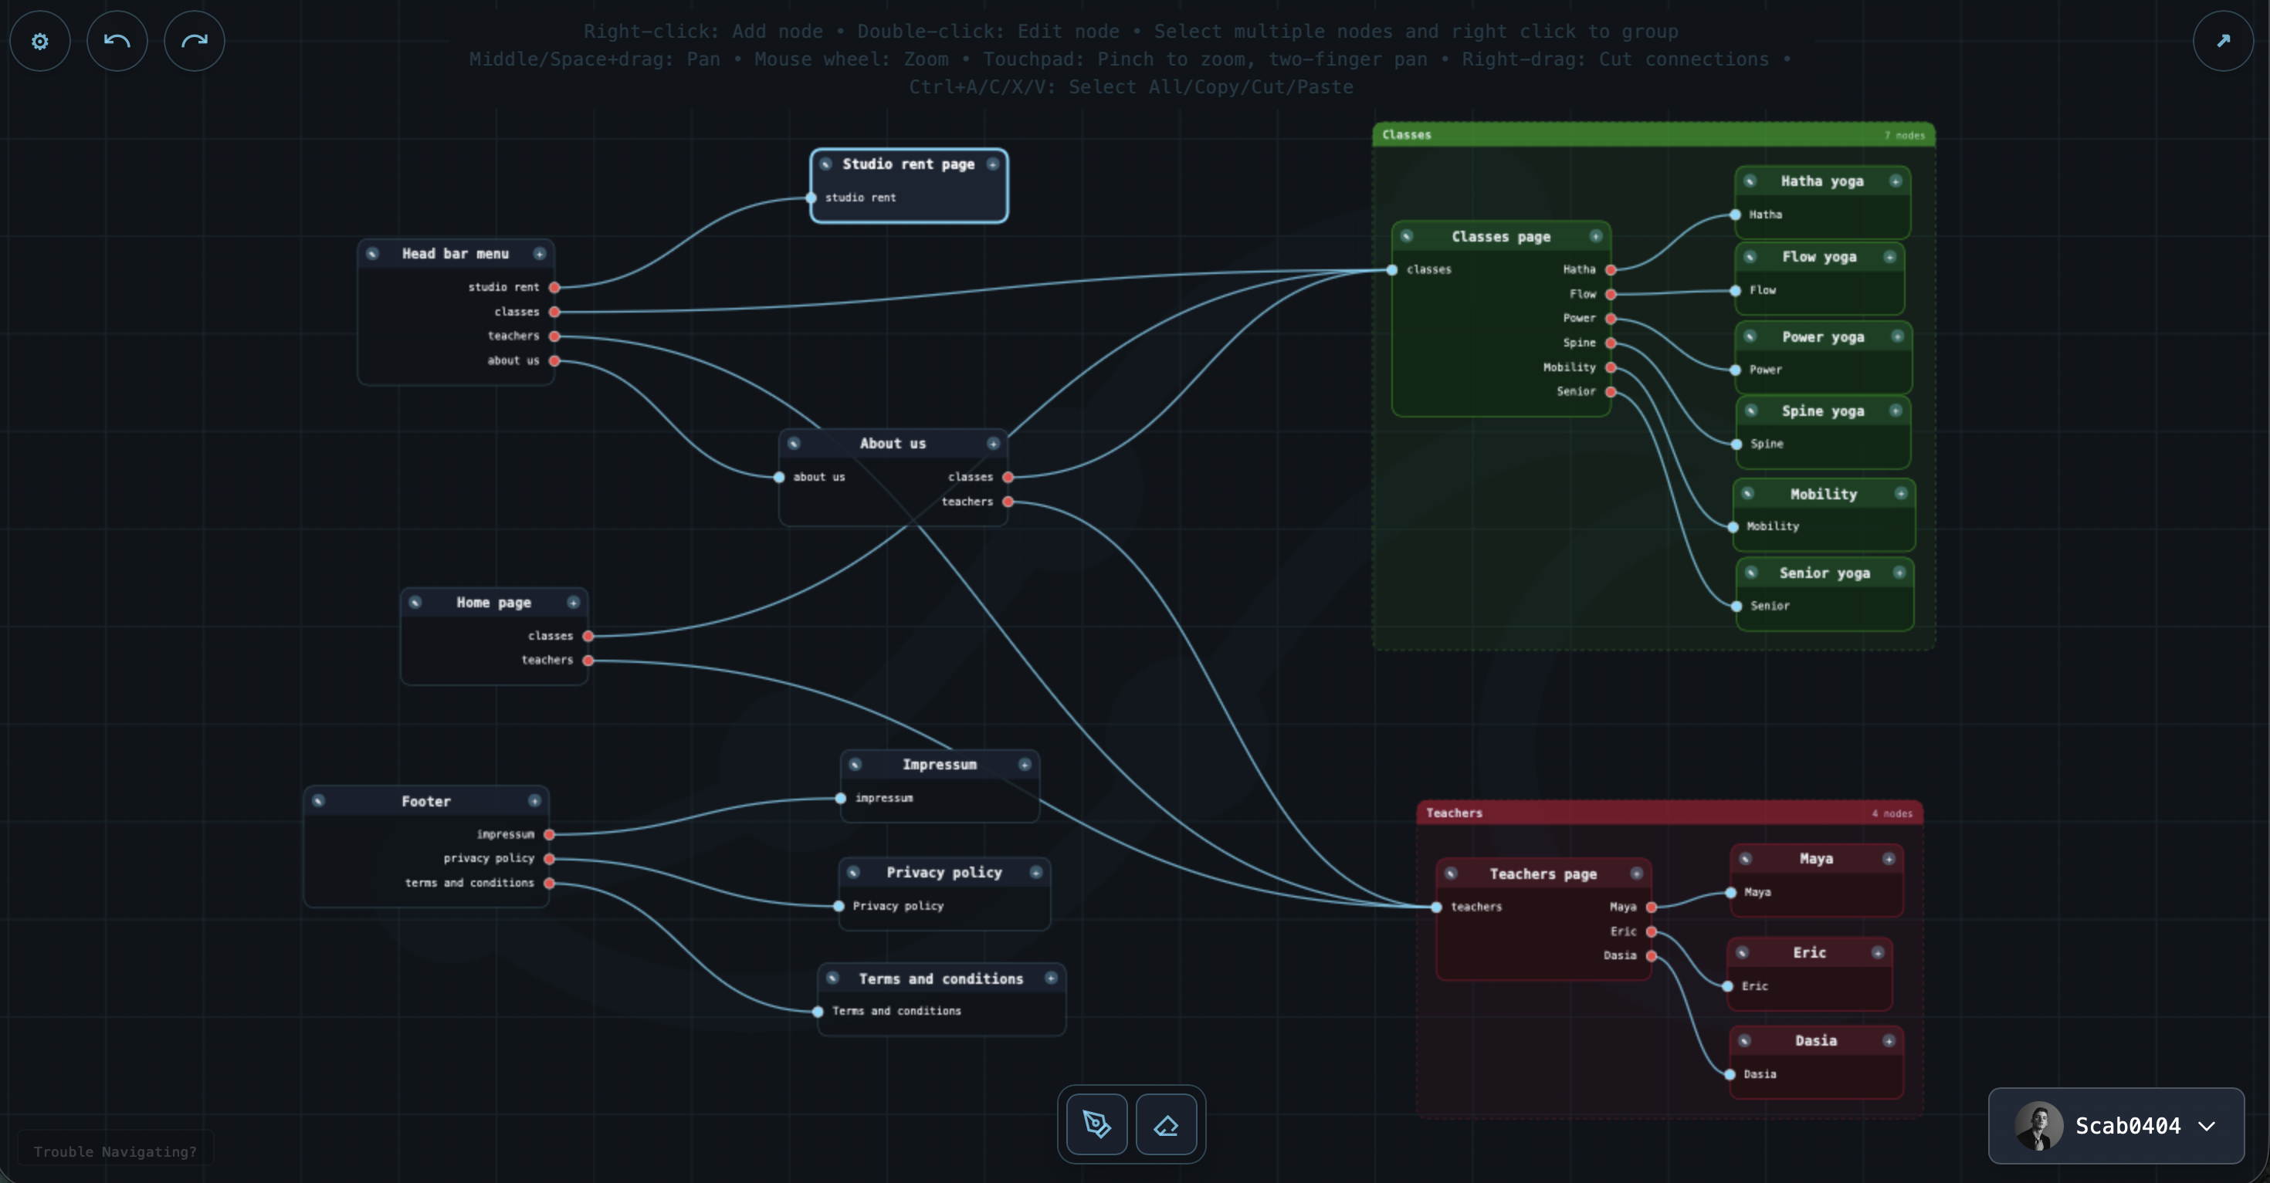The height and width of the screenshot is (1183, 2270).
Task: Open the Scab0404 account dropdown
Action: [x=2207, y=1126]
